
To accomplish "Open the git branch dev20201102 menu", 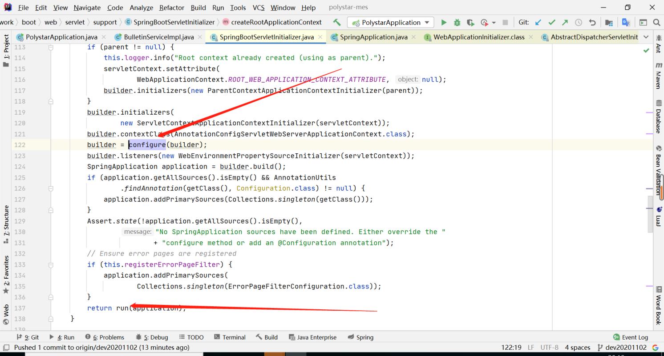I will pyautogui.click(x=622, y=348).
